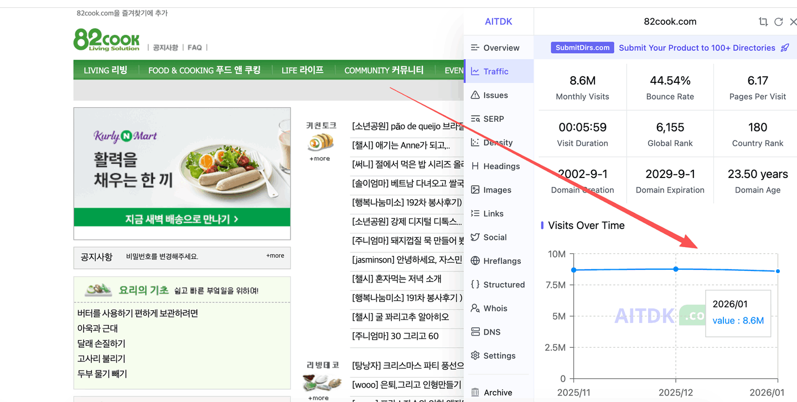Click the Kurly N Mart banner ad

pyautogui.click(x=182, y=166)
